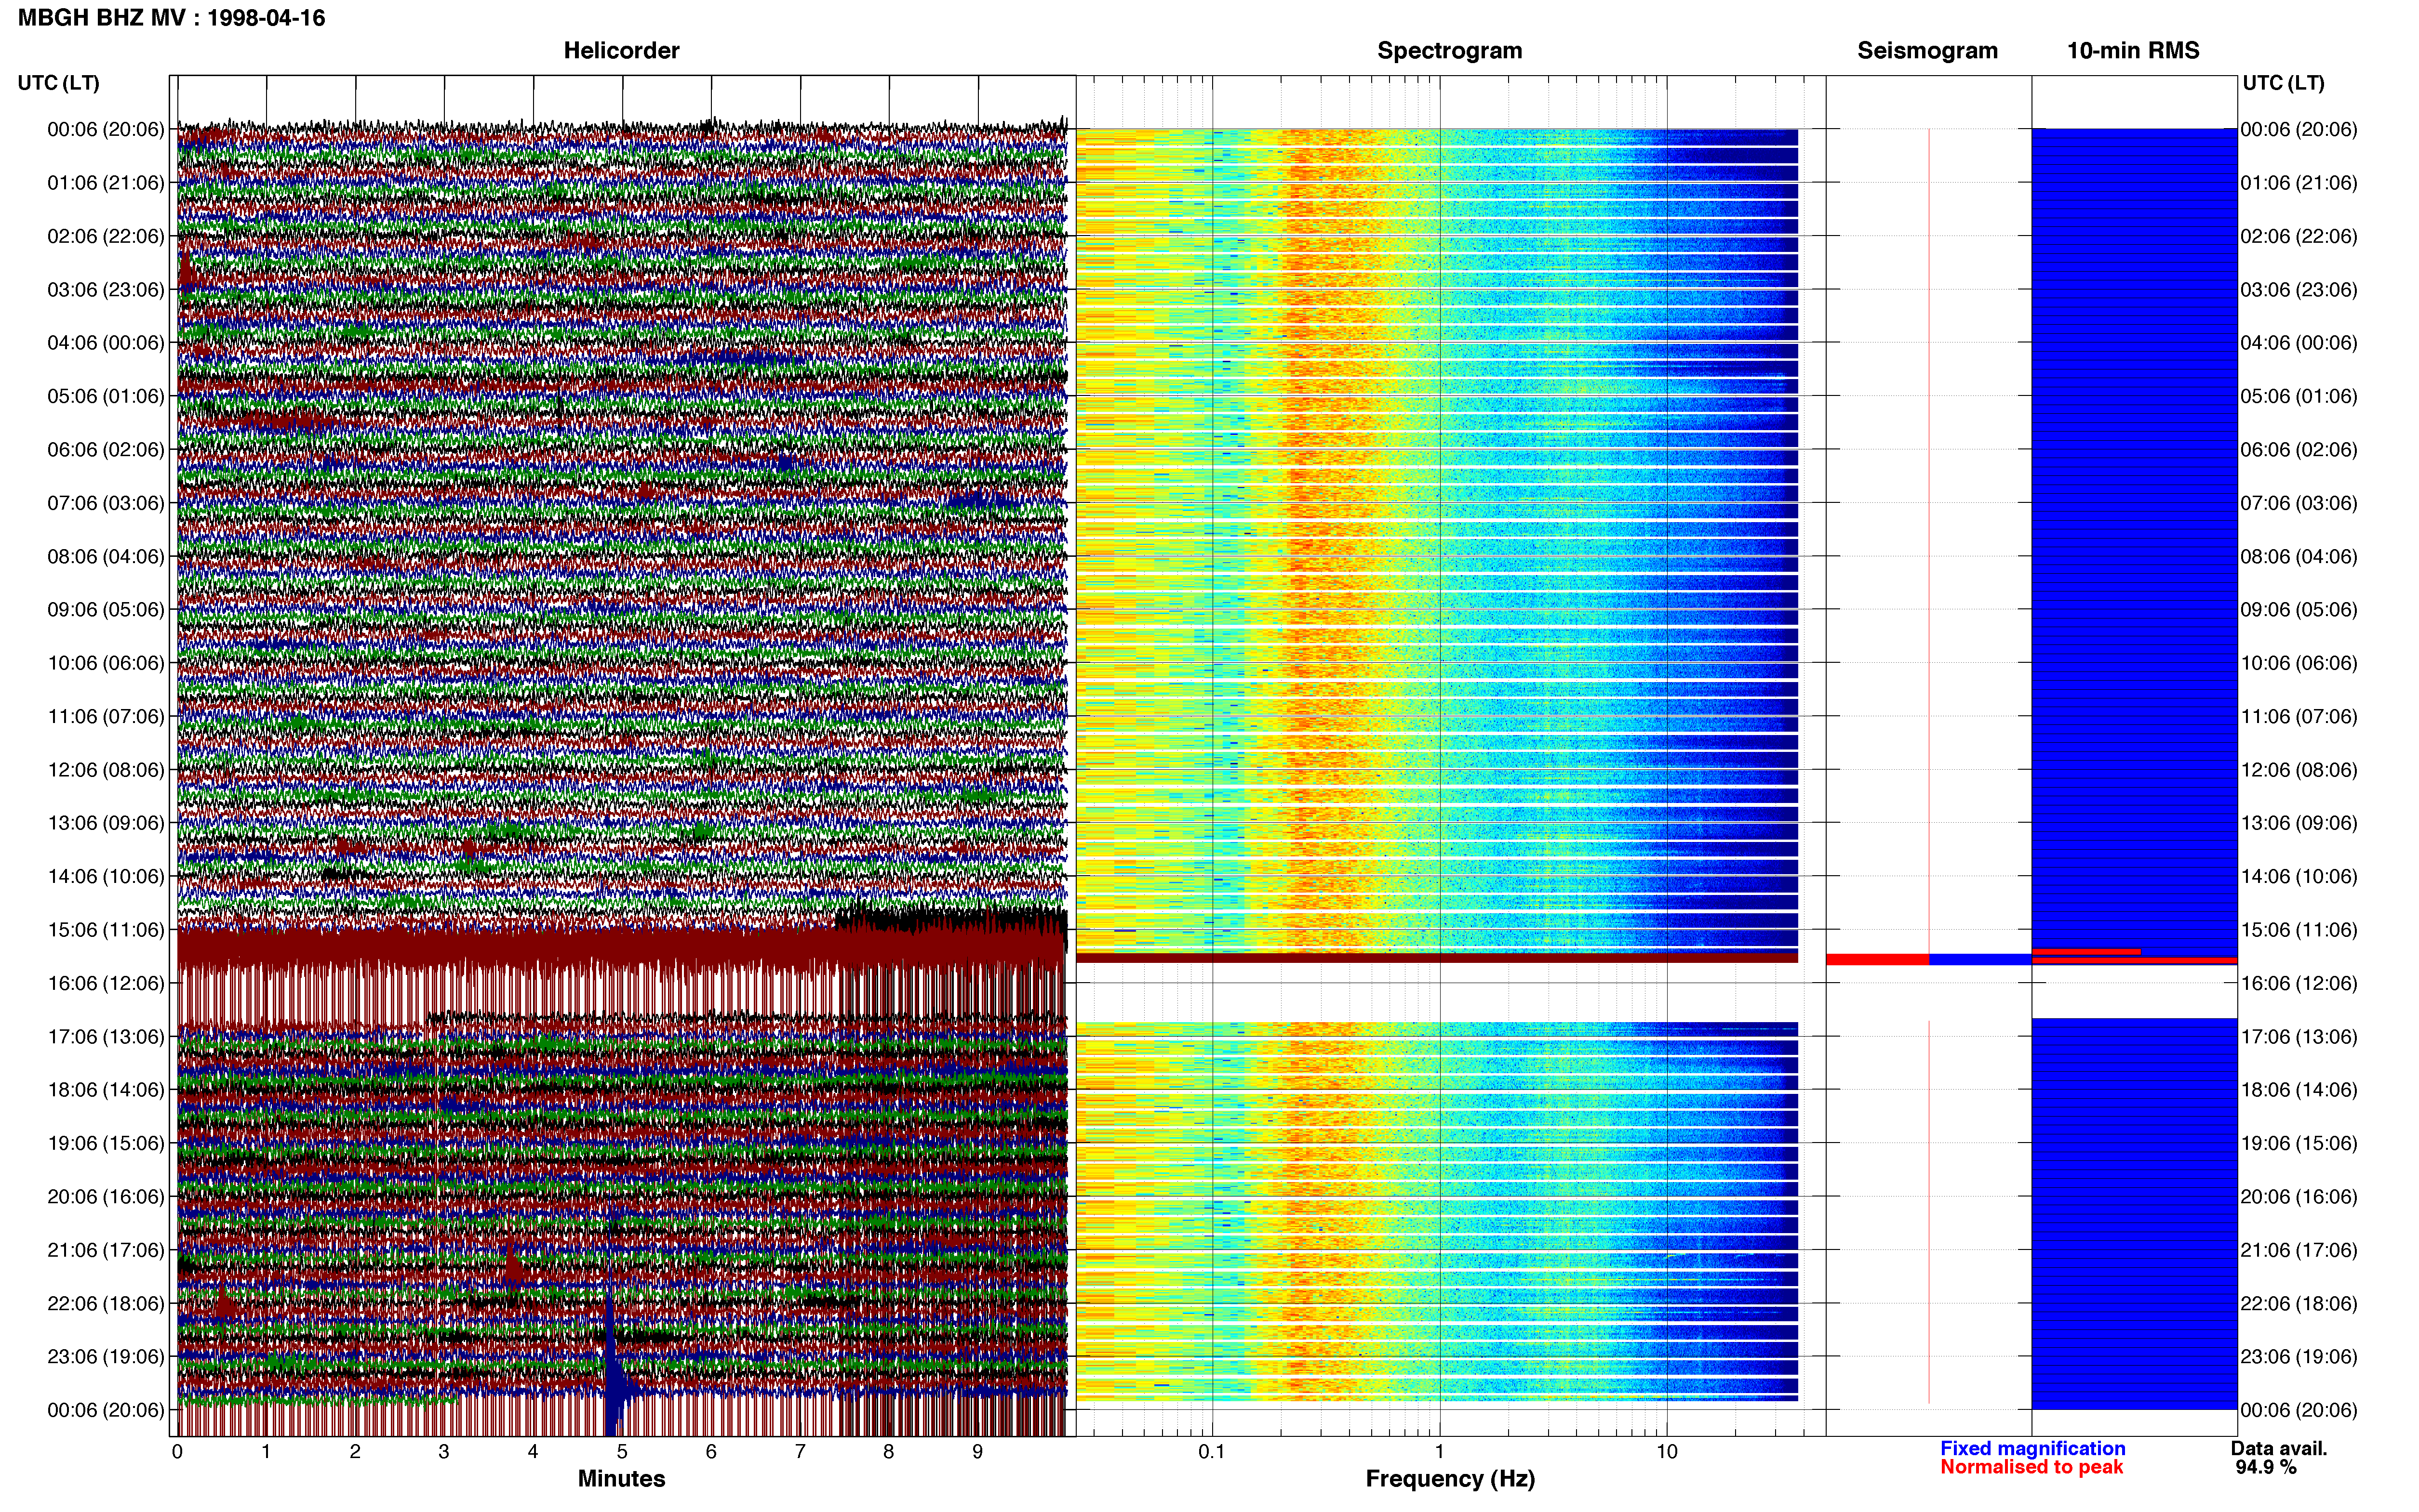Click left time label '04:06 (00:06)'
This screenshot has width=2419, height=1512.
tap(105, 343)
